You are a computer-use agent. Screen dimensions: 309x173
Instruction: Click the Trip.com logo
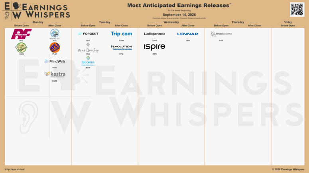click(121, 34)
